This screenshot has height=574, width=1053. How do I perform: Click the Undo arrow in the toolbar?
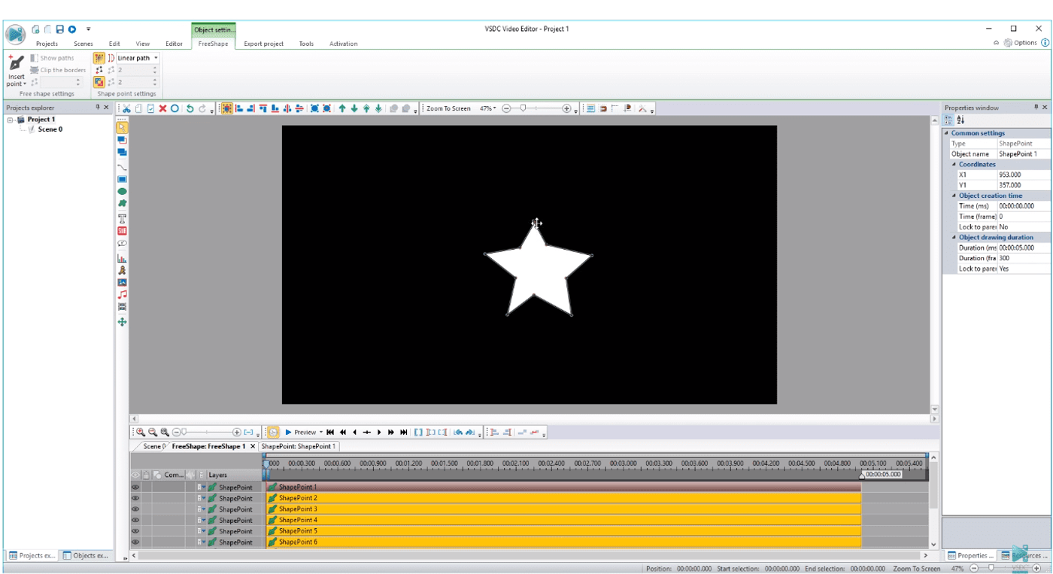[190, 108]
